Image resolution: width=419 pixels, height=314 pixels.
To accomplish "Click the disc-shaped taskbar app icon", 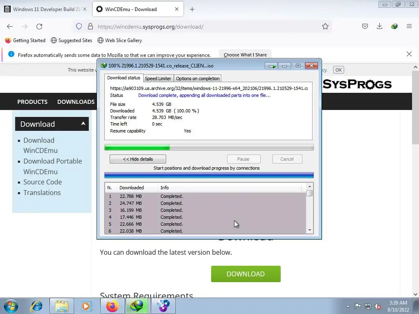I will (x=163, y=306).
